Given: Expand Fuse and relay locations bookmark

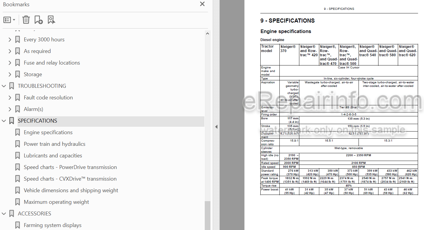Looking at the screenshot, I should click(x=10, y=63).
